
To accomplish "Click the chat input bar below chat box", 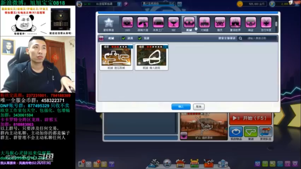I will coord(141,138).
